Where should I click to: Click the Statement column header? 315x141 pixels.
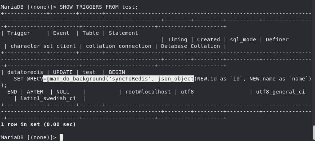tap(123, 33)
